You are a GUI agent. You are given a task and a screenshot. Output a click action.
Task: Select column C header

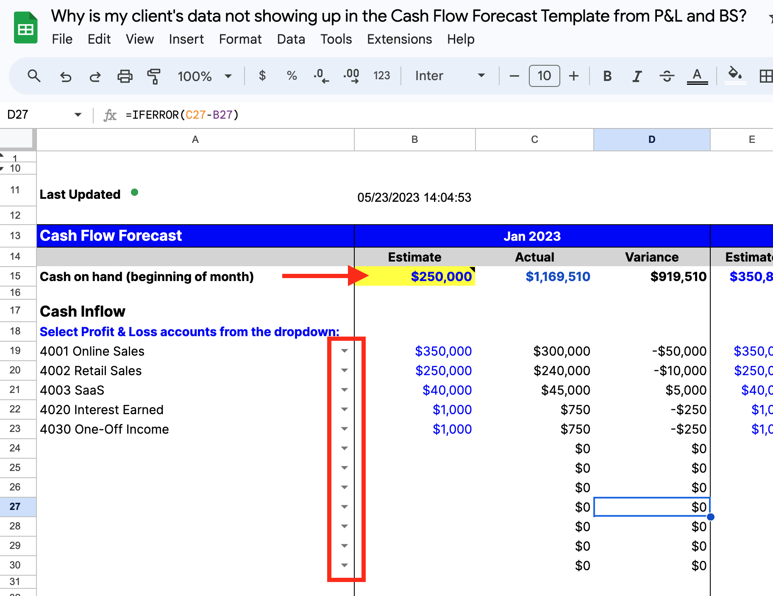tap(534, 139)
